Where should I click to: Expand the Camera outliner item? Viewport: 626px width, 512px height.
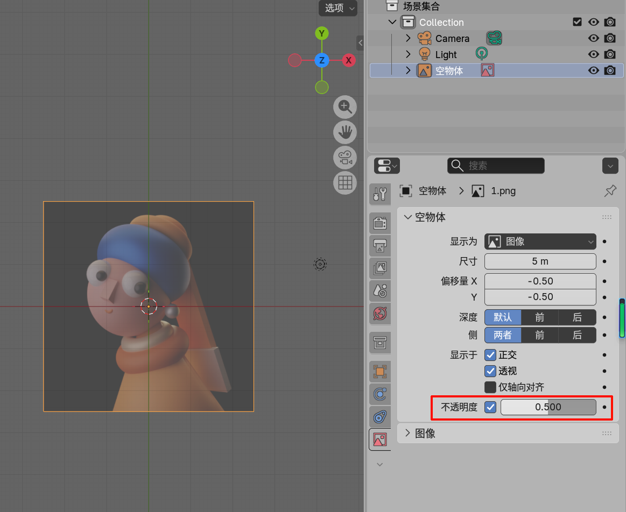408,38
